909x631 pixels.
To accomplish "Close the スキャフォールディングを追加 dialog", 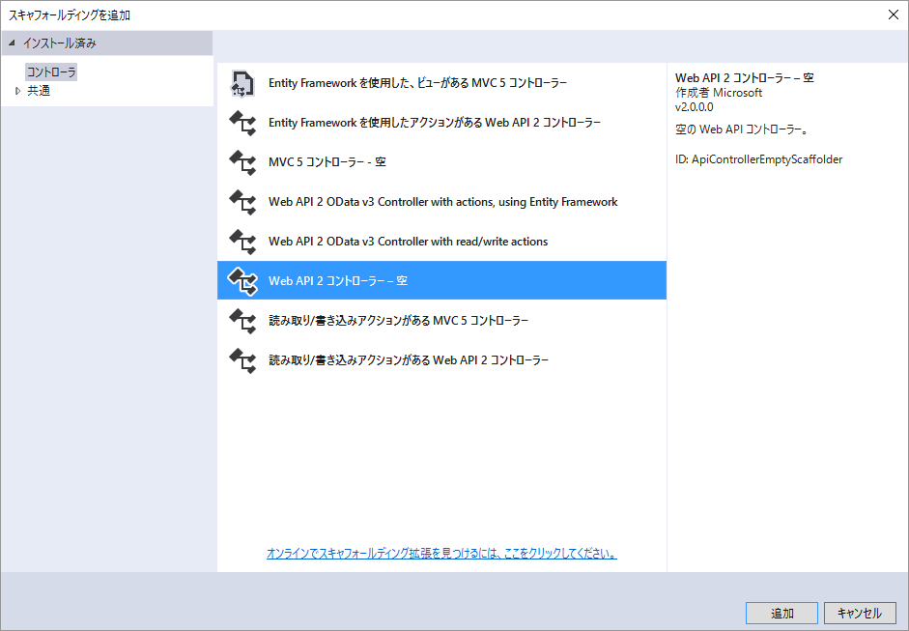I will [894, 14].
